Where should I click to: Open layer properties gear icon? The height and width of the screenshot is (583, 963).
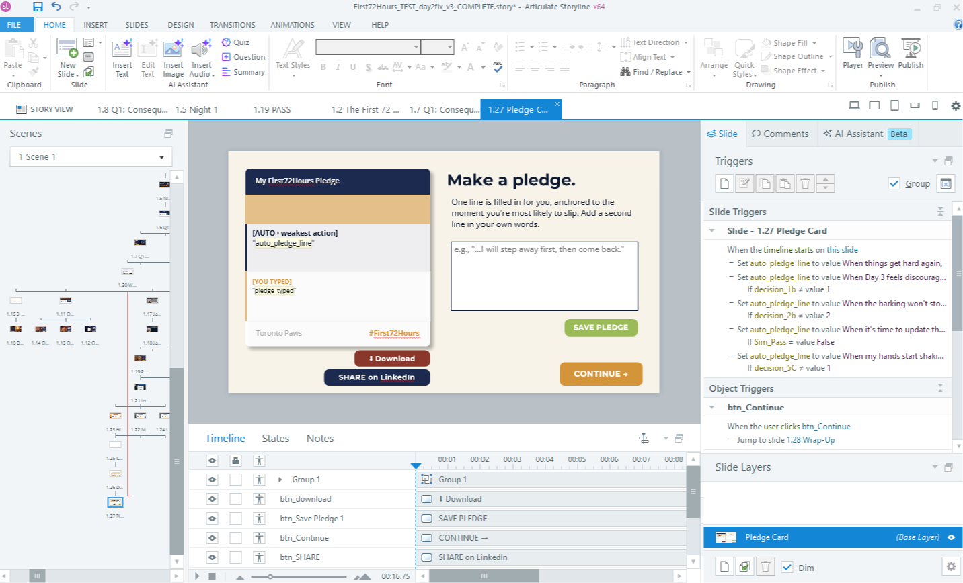coord(950,566)
